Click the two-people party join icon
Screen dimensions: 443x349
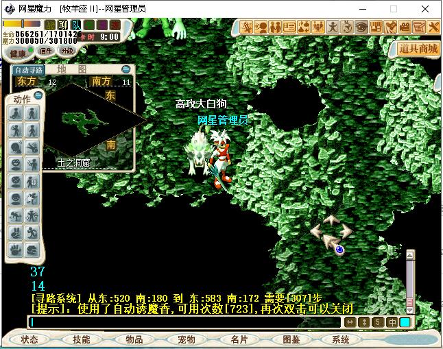(275, 27)
